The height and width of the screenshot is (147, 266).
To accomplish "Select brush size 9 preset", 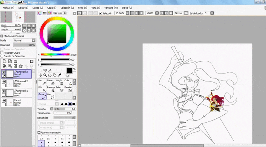I will point(69,144).
